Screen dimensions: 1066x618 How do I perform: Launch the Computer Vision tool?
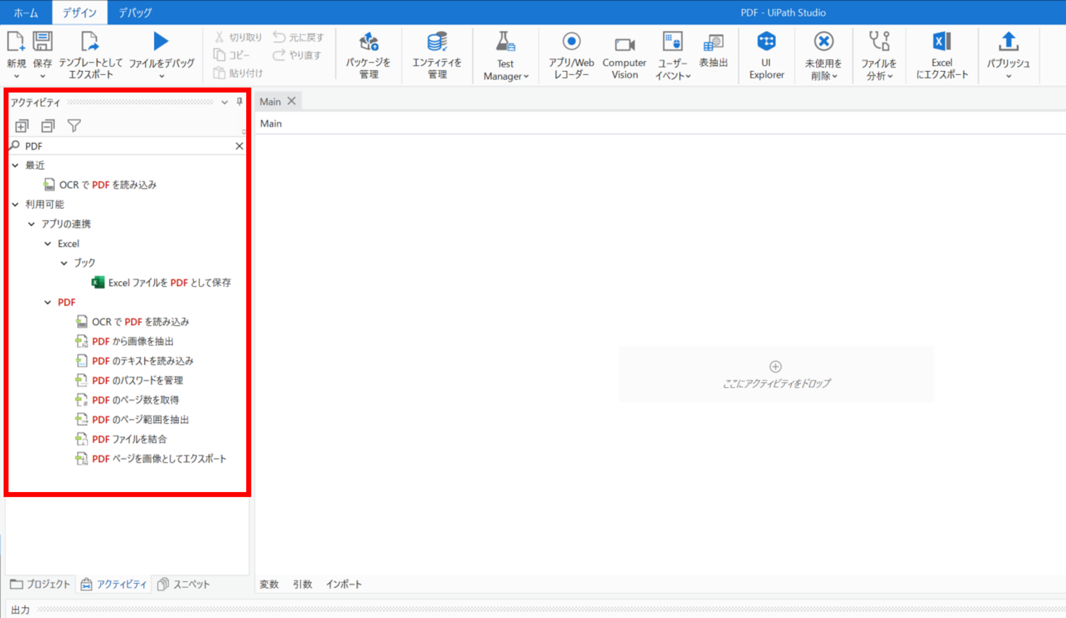coord(624,55)
